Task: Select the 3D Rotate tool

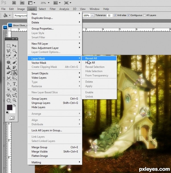Action: click(x=9, y=95)
